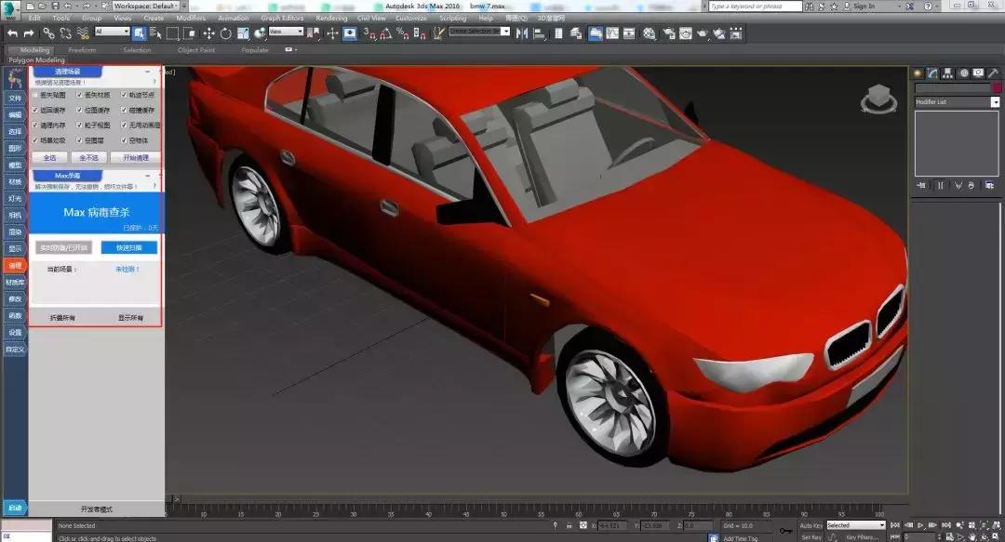Switch to the Freeform ribbon tab
This screenshot has height=542, width=1005.
click(x=82, y=50)
